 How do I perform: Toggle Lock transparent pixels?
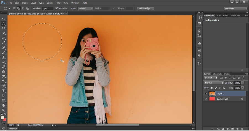pyautogui.click(x=212, y=88)
